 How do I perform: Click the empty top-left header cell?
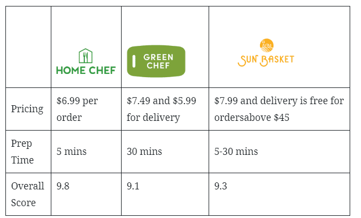pos(28,47)
